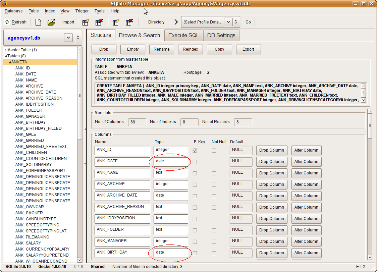Create a new database with the blank page icon
The width and height of the screenshot is (377, 272).
pyautogui.click(x=38, y=22)
